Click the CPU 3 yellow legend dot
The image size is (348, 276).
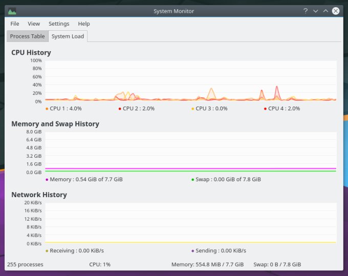coord(193,109)
